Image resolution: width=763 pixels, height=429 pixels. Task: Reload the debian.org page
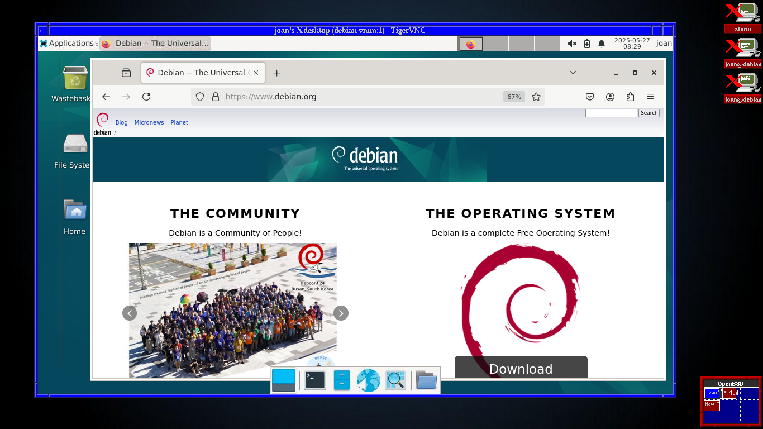pyautogui.click(x=146, y=97)
